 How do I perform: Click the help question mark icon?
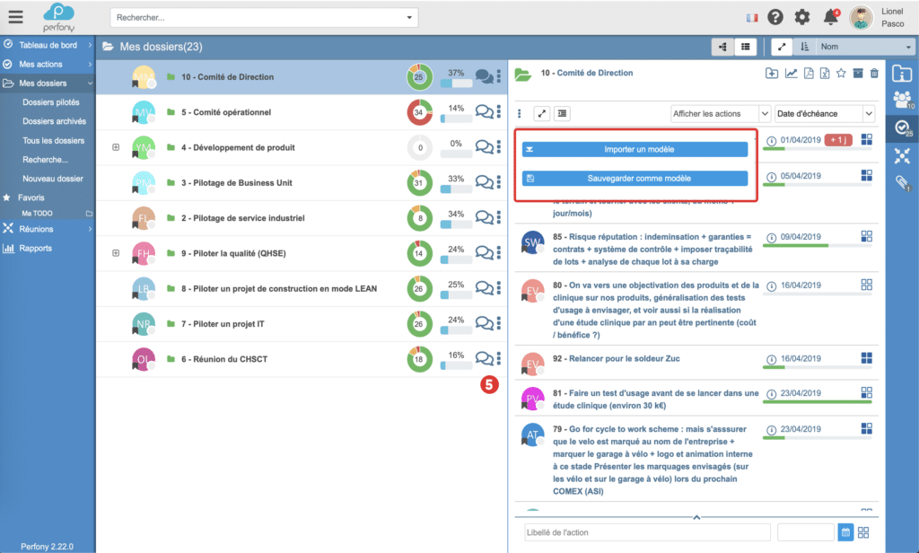[775, 17]
